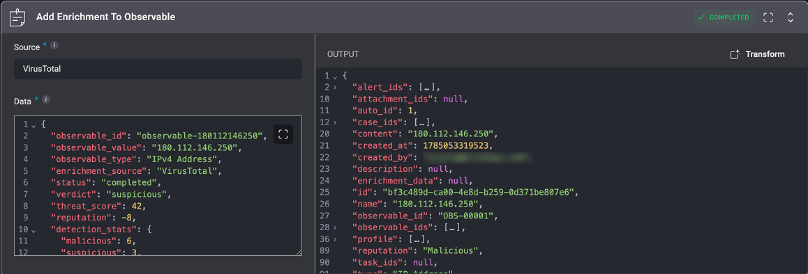Click the enrichment note icon in header

(17, 17)
